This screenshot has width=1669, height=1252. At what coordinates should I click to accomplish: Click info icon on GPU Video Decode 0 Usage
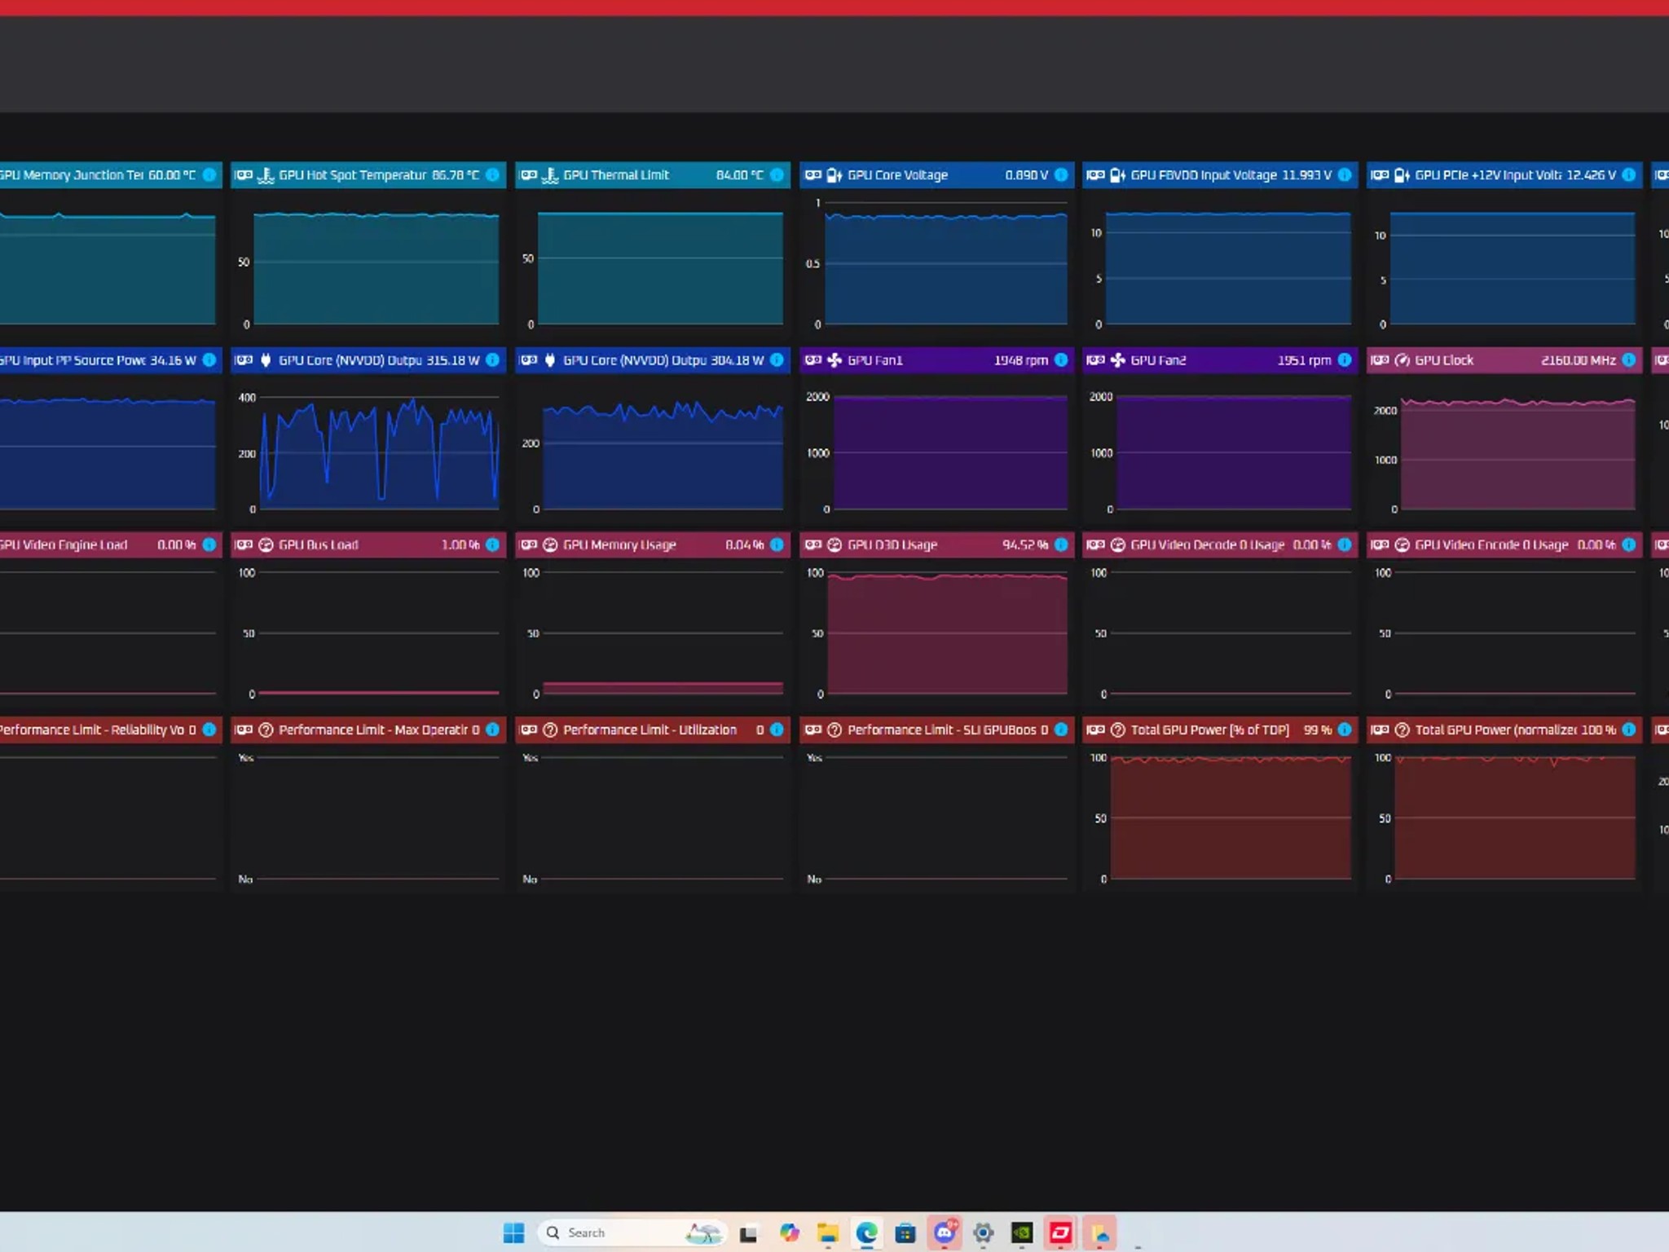(x=1345, y=544)
